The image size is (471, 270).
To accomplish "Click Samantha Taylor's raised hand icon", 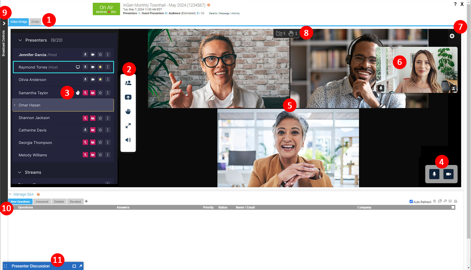I will click(78, 93).
